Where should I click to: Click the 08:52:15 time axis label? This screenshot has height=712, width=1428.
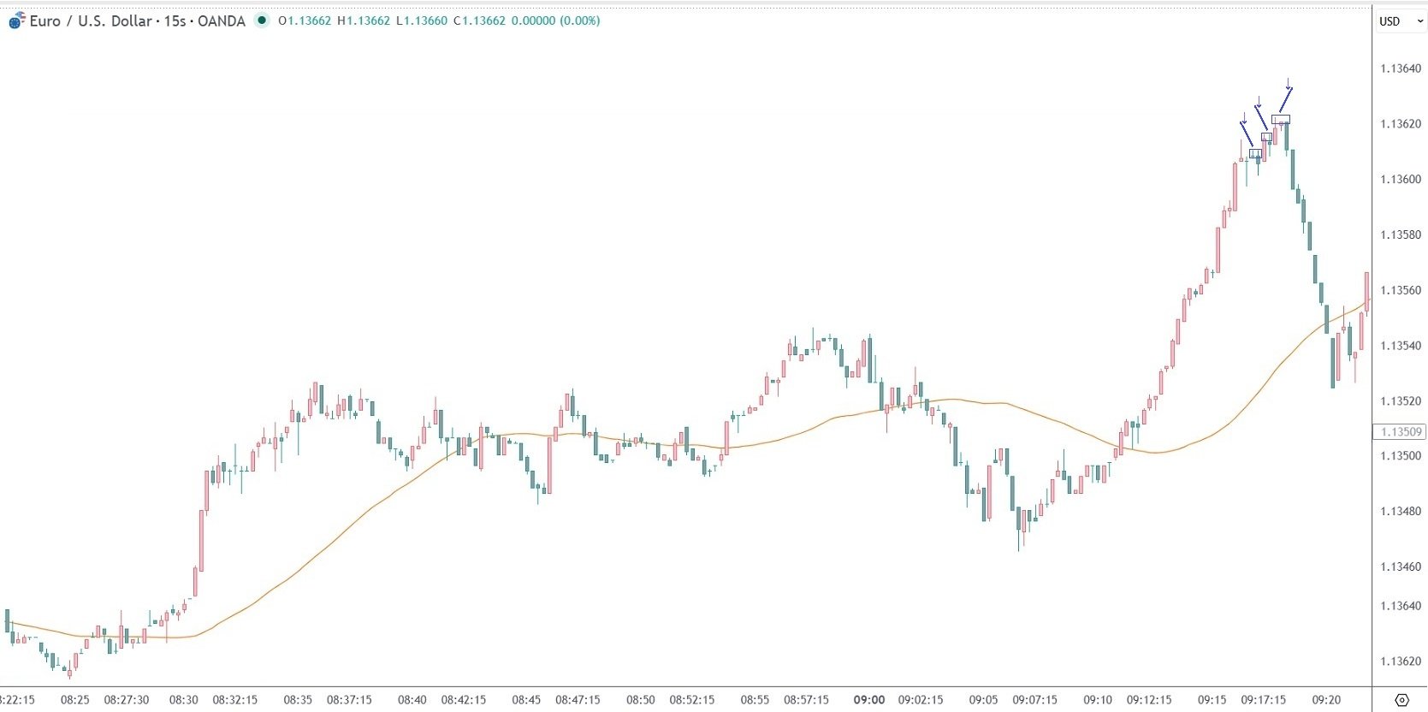coord(692,700)
